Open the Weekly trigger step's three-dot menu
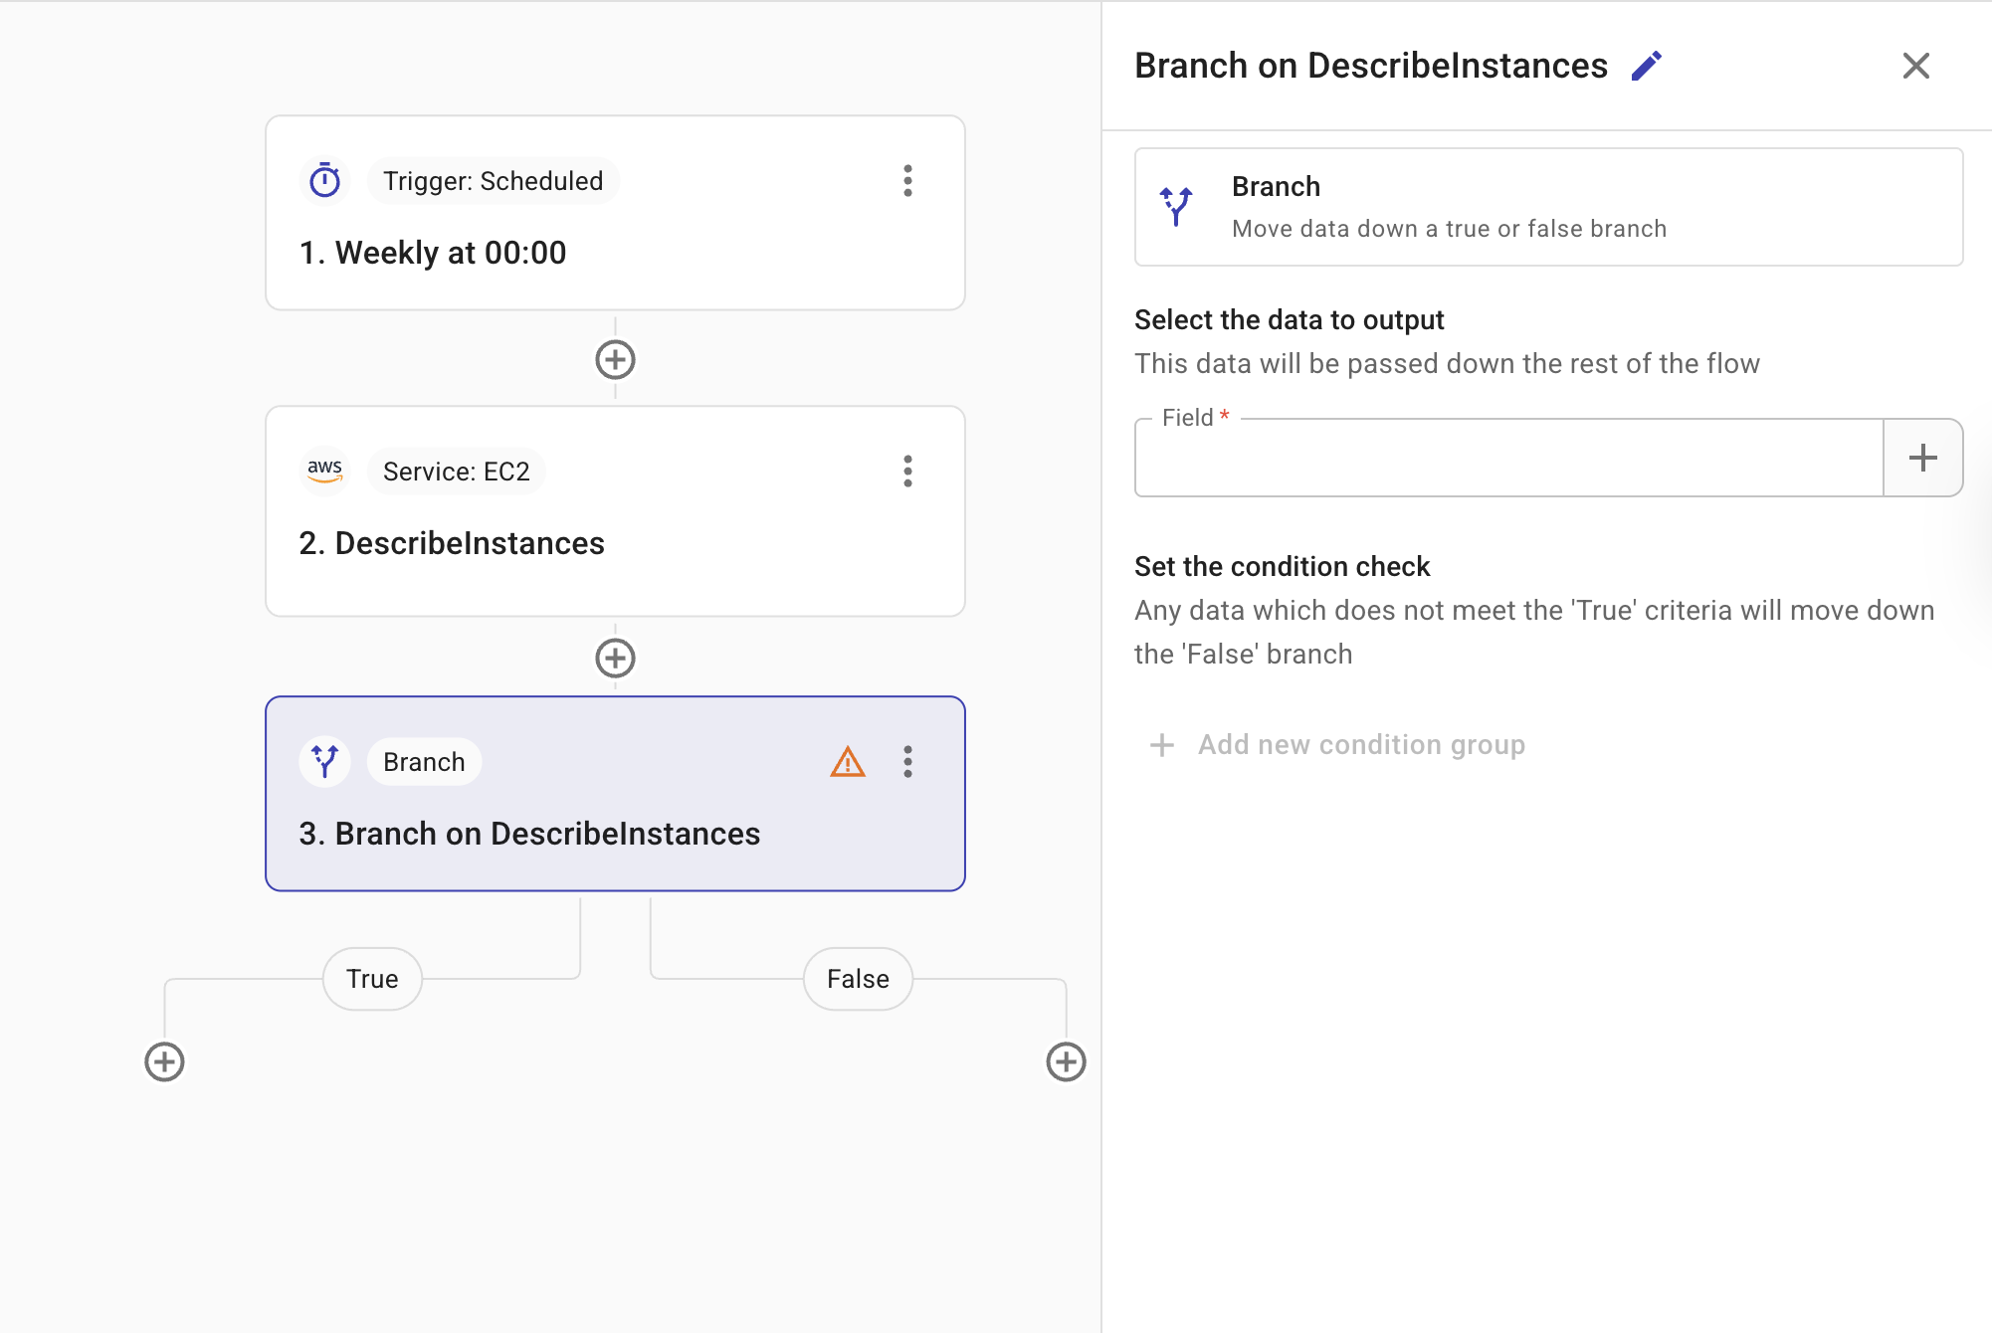 click(x=907, y=181)
